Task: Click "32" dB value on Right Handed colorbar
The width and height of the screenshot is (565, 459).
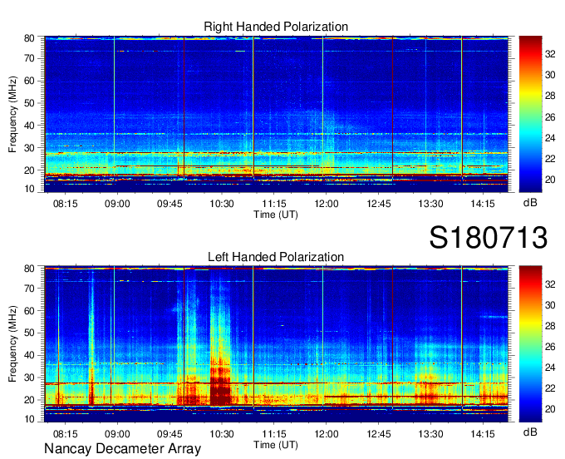Action: [x=550, y=54]
